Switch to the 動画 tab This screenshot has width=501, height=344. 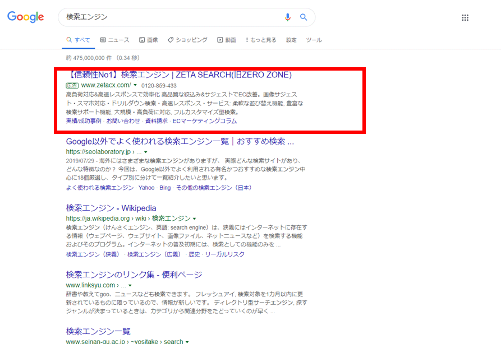coord(227,40)
